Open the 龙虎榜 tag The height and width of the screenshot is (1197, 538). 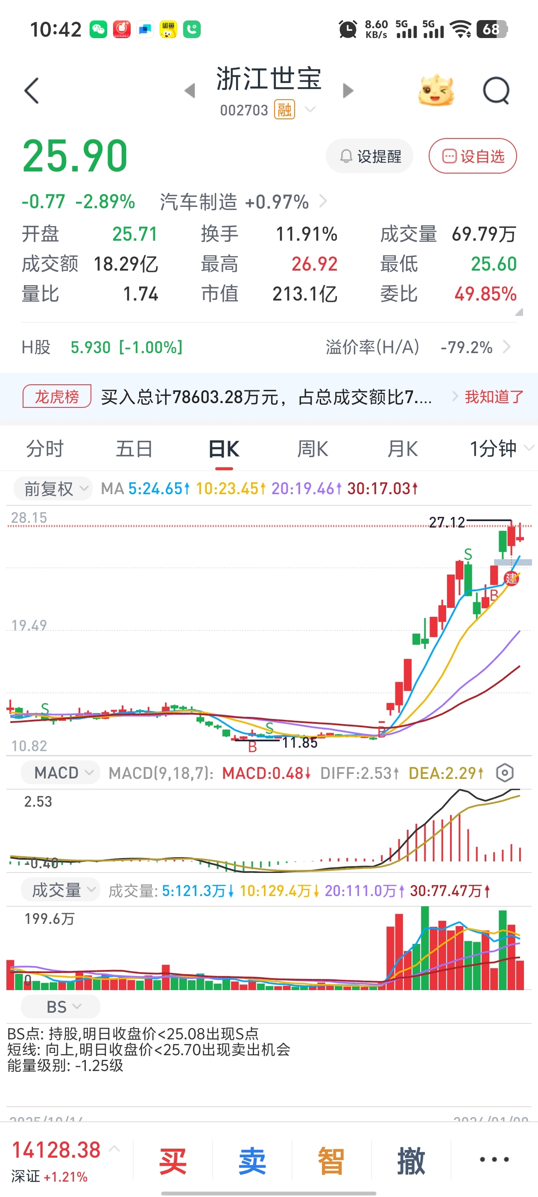tap(57, 396)
